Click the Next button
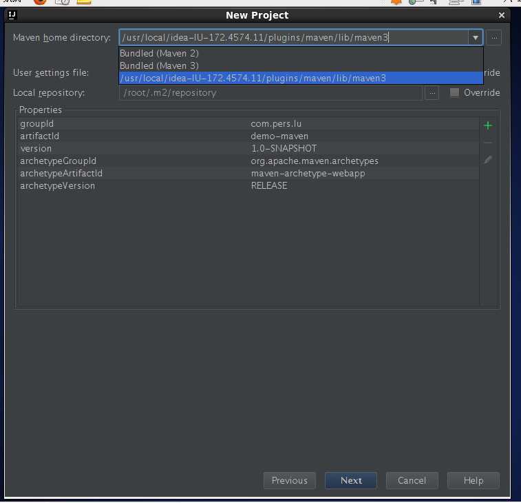 tap(351, 480)
